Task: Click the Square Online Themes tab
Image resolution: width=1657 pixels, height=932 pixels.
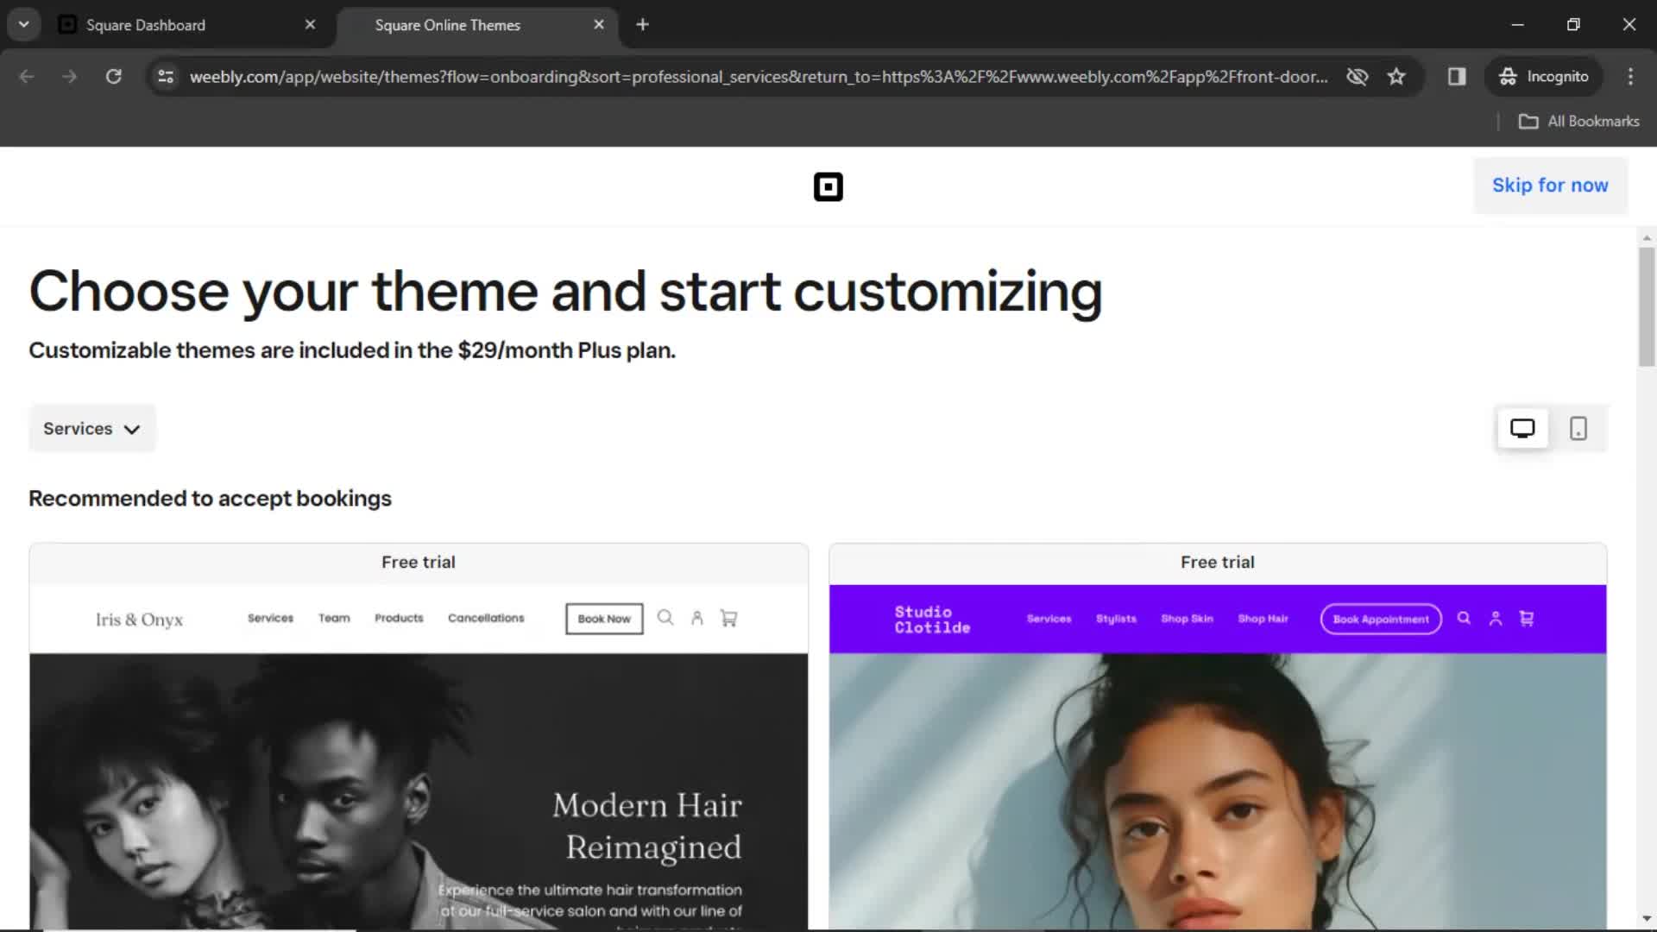Action: click(x=447, y=25)
